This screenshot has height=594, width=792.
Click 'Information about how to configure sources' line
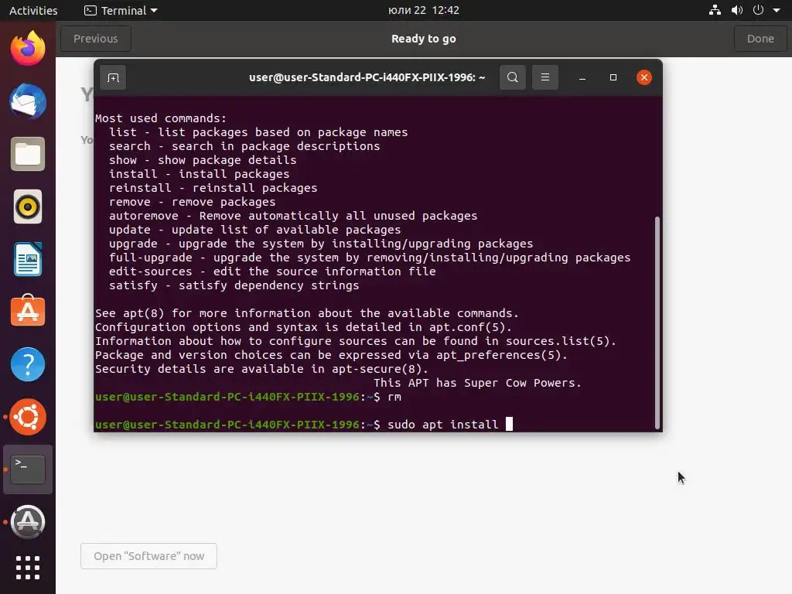356,341
